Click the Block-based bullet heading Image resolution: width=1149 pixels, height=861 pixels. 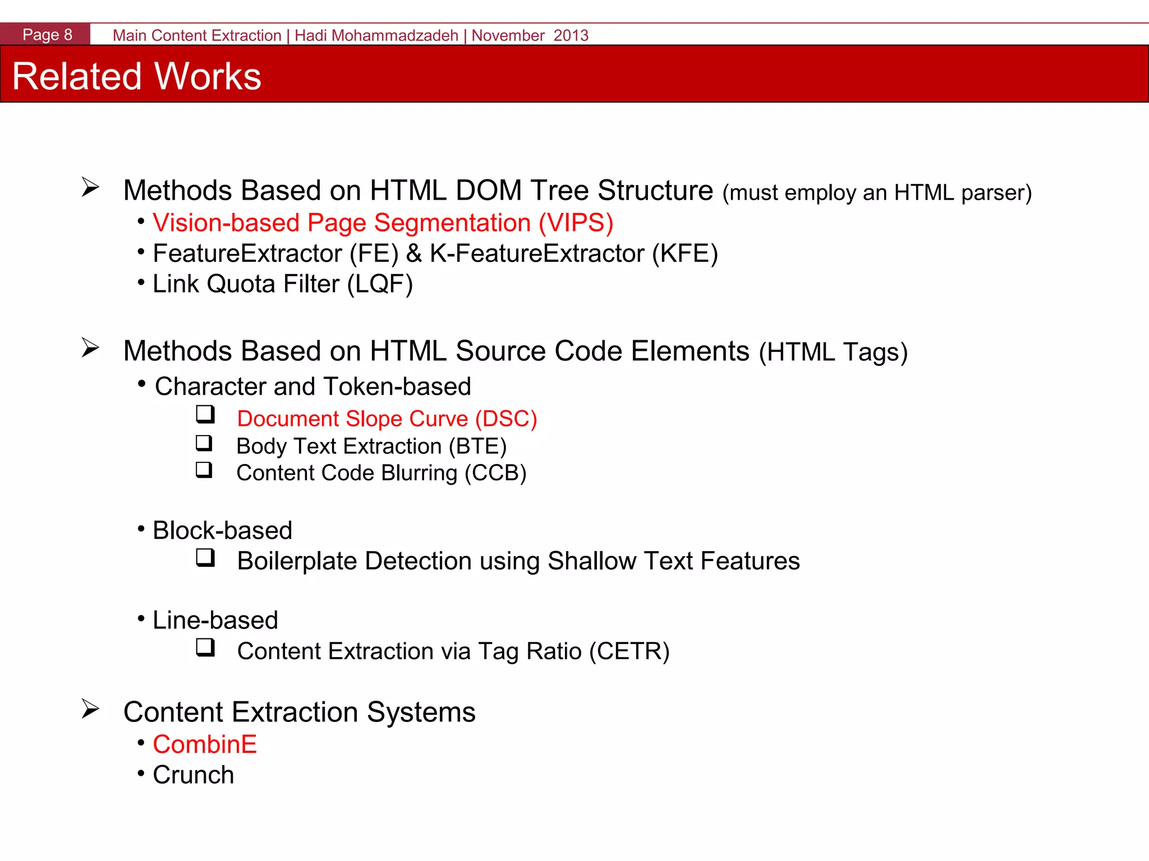(222, 530)
